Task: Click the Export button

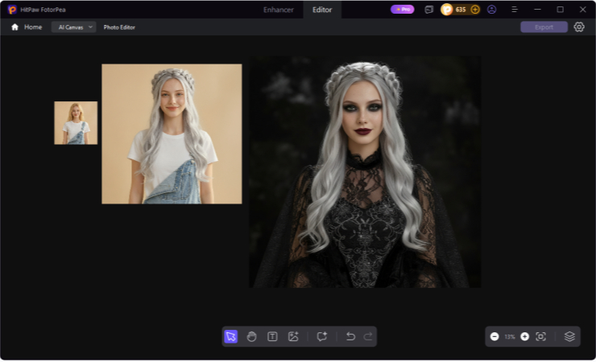Action: pos(544,27)
